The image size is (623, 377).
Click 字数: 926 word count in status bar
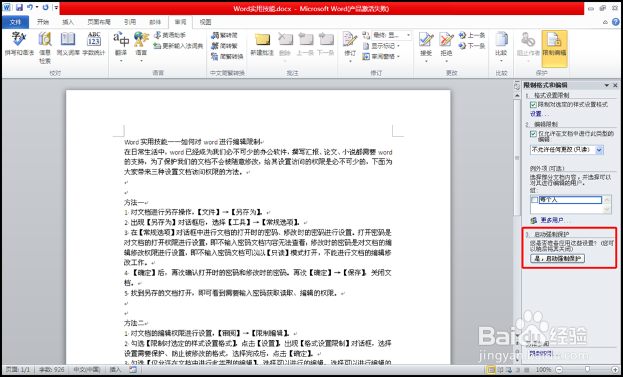pyautogui.click(x=52, y=370)
